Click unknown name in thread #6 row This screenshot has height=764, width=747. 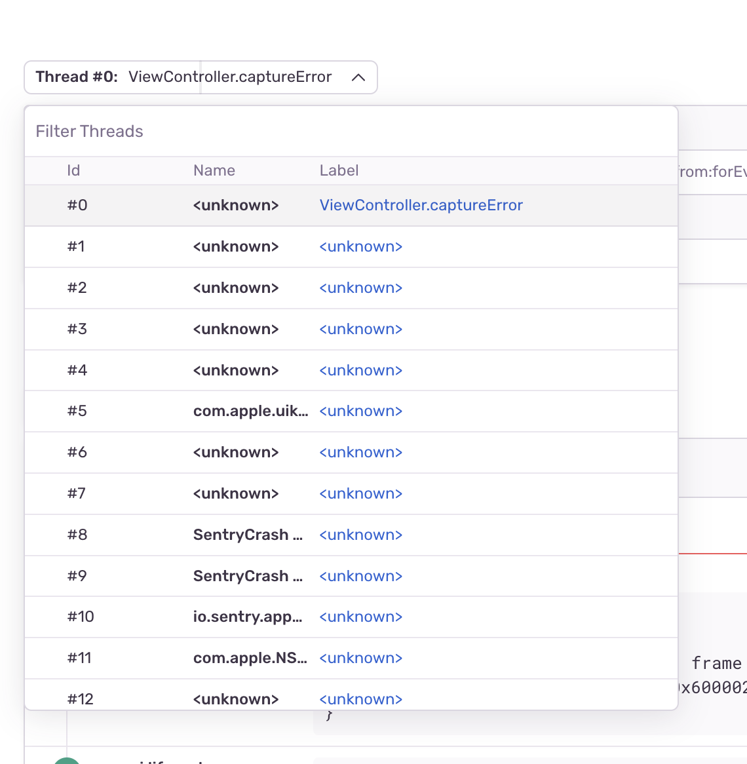[x=236, y=452]
